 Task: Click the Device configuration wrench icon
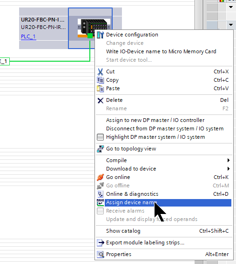(x=100, y=35)
